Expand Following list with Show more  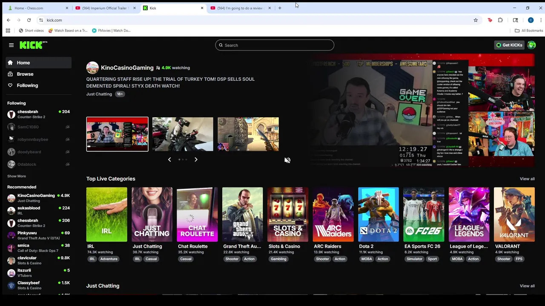[x=17, y=176]
